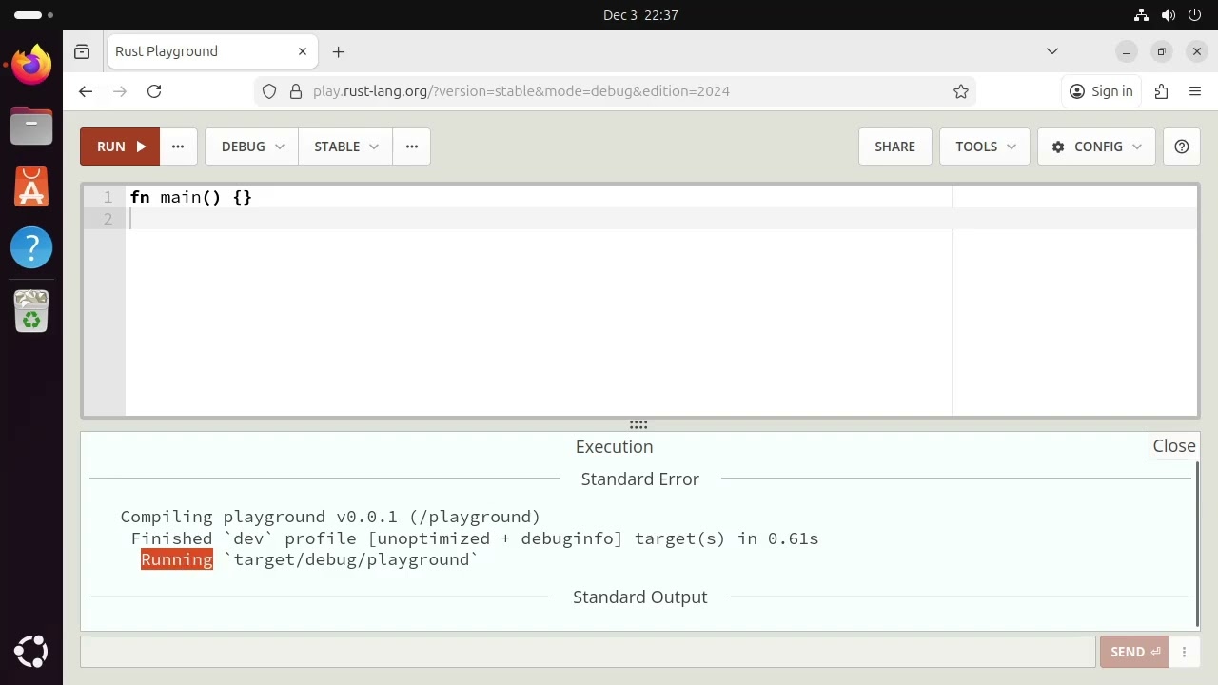Image resolution: width=1218 pixels, height=685 pixels.
Task: Open Activities overview pill
Action: pyautogui.click(x=34, y=15)
